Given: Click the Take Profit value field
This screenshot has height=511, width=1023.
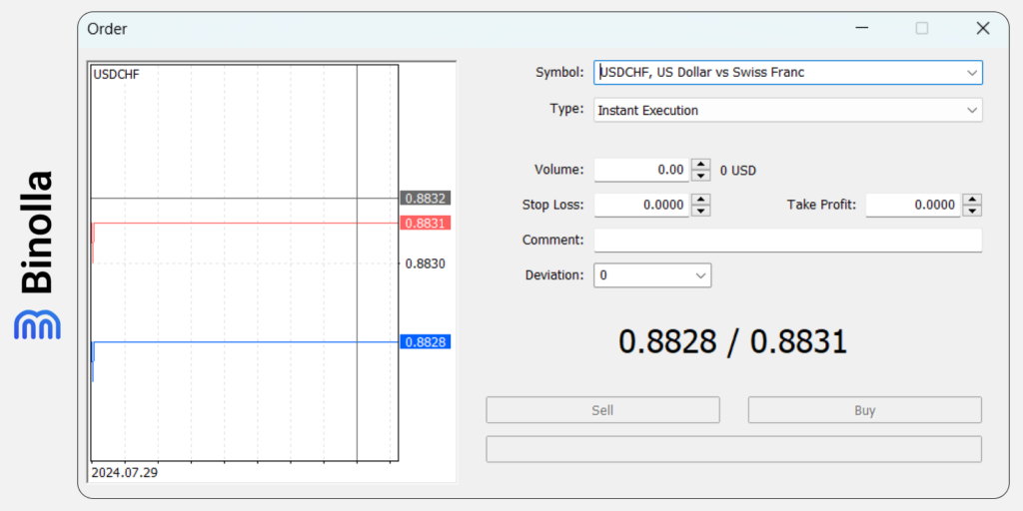Looking at the screenshot, I should point(913,205).
